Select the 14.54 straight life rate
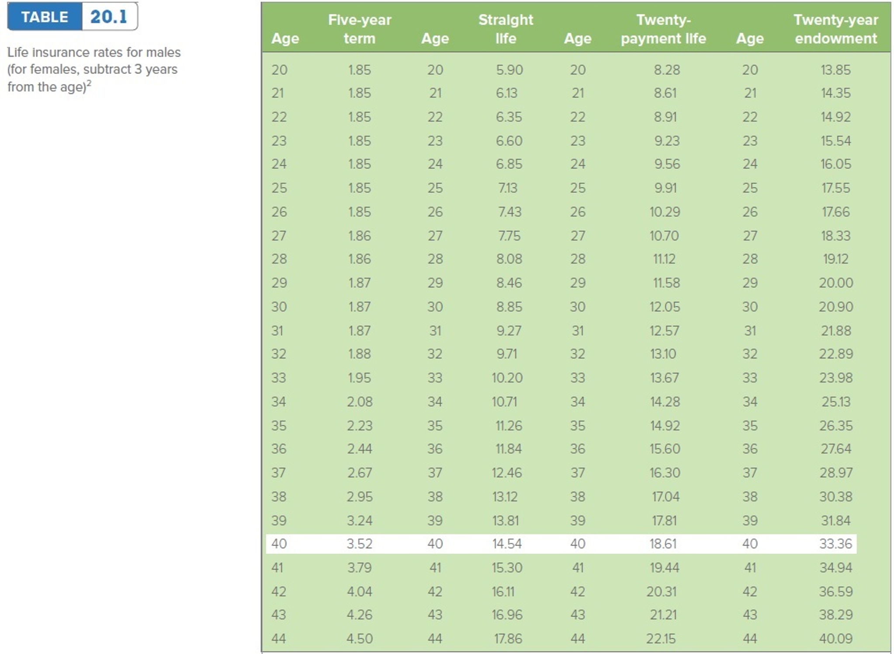The height and width of the screenshot is (654, 894). 506,544
